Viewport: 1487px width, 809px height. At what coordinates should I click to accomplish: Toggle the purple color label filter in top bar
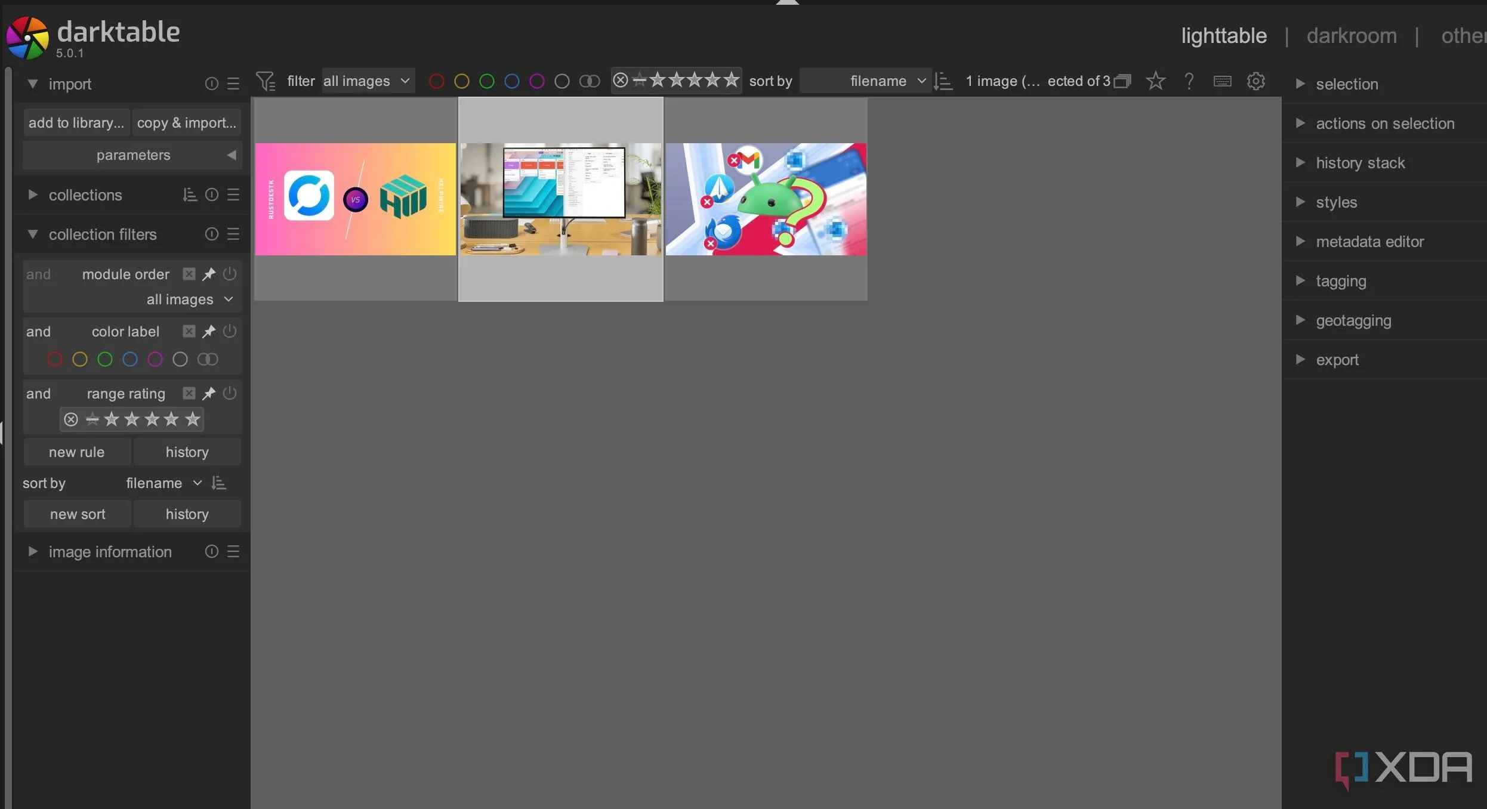(536, 81)
